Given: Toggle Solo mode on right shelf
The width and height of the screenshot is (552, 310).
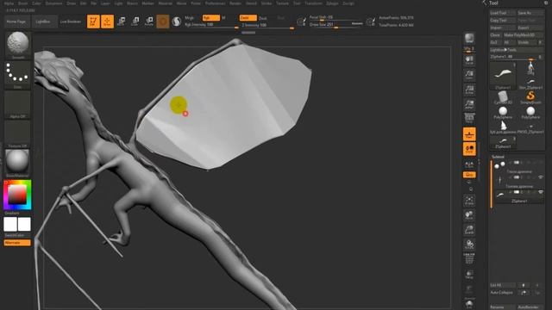Looking at the screenshot, I should coord(469,304).
